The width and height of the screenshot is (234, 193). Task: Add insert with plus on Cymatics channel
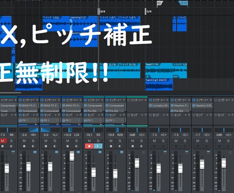tap(167, 100)
